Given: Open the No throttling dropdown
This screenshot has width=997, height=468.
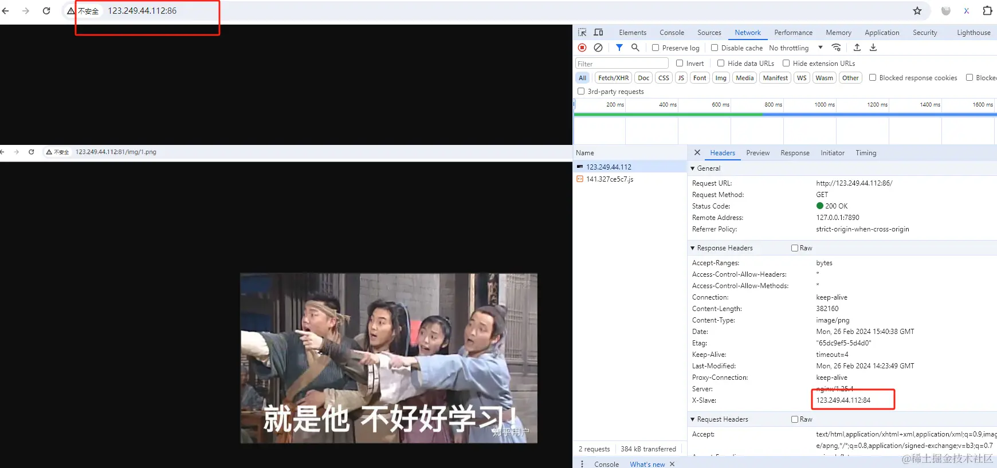Looking at the screenshot, I should point(796,48).
